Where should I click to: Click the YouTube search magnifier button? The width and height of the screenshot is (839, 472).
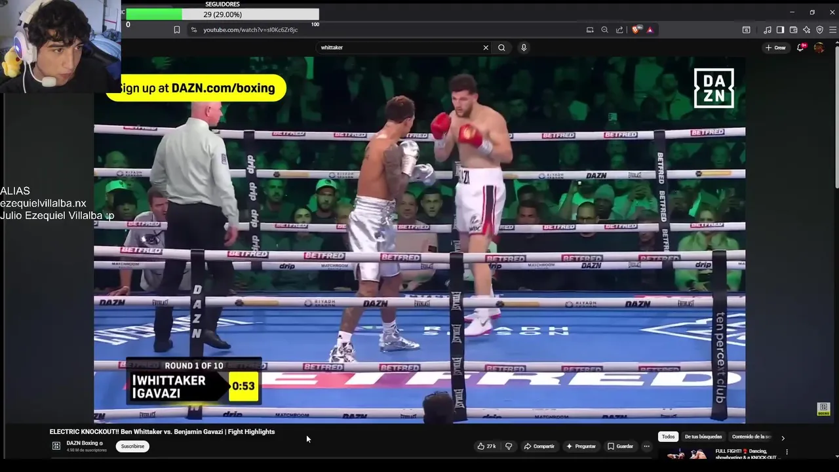pos(501,47)
